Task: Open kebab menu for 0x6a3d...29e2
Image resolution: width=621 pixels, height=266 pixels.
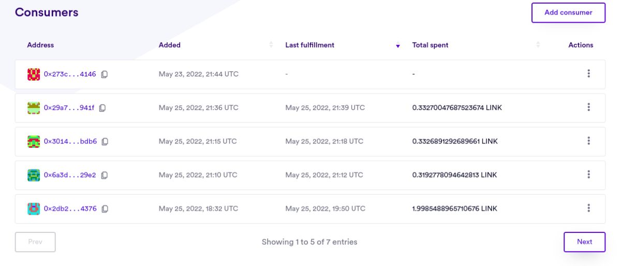Action: pyautogui.click(x=588, y=175)
